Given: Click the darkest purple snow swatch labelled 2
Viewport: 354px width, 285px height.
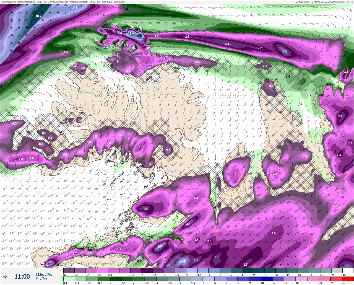Looking at the screenshot, I should coord(147,270).
